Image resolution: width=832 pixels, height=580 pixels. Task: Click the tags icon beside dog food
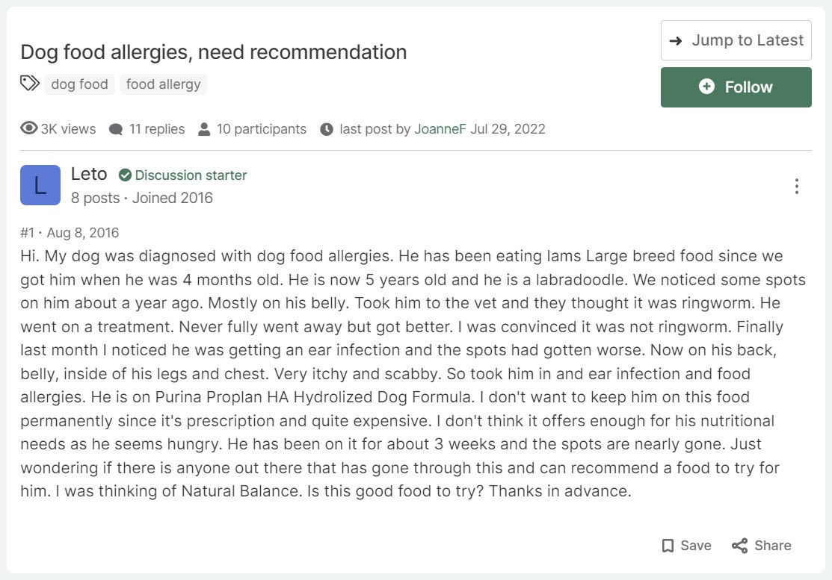30,84
